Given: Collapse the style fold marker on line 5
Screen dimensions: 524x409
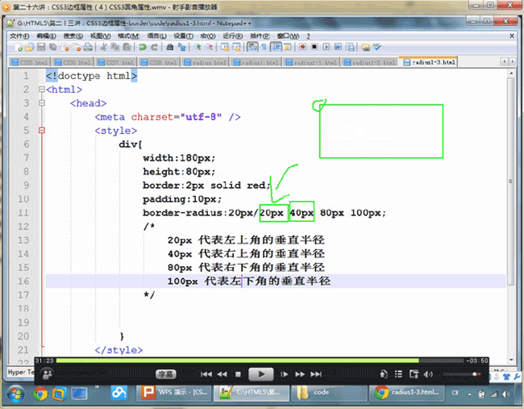Looking at the screenshot, I should [41, 131].
